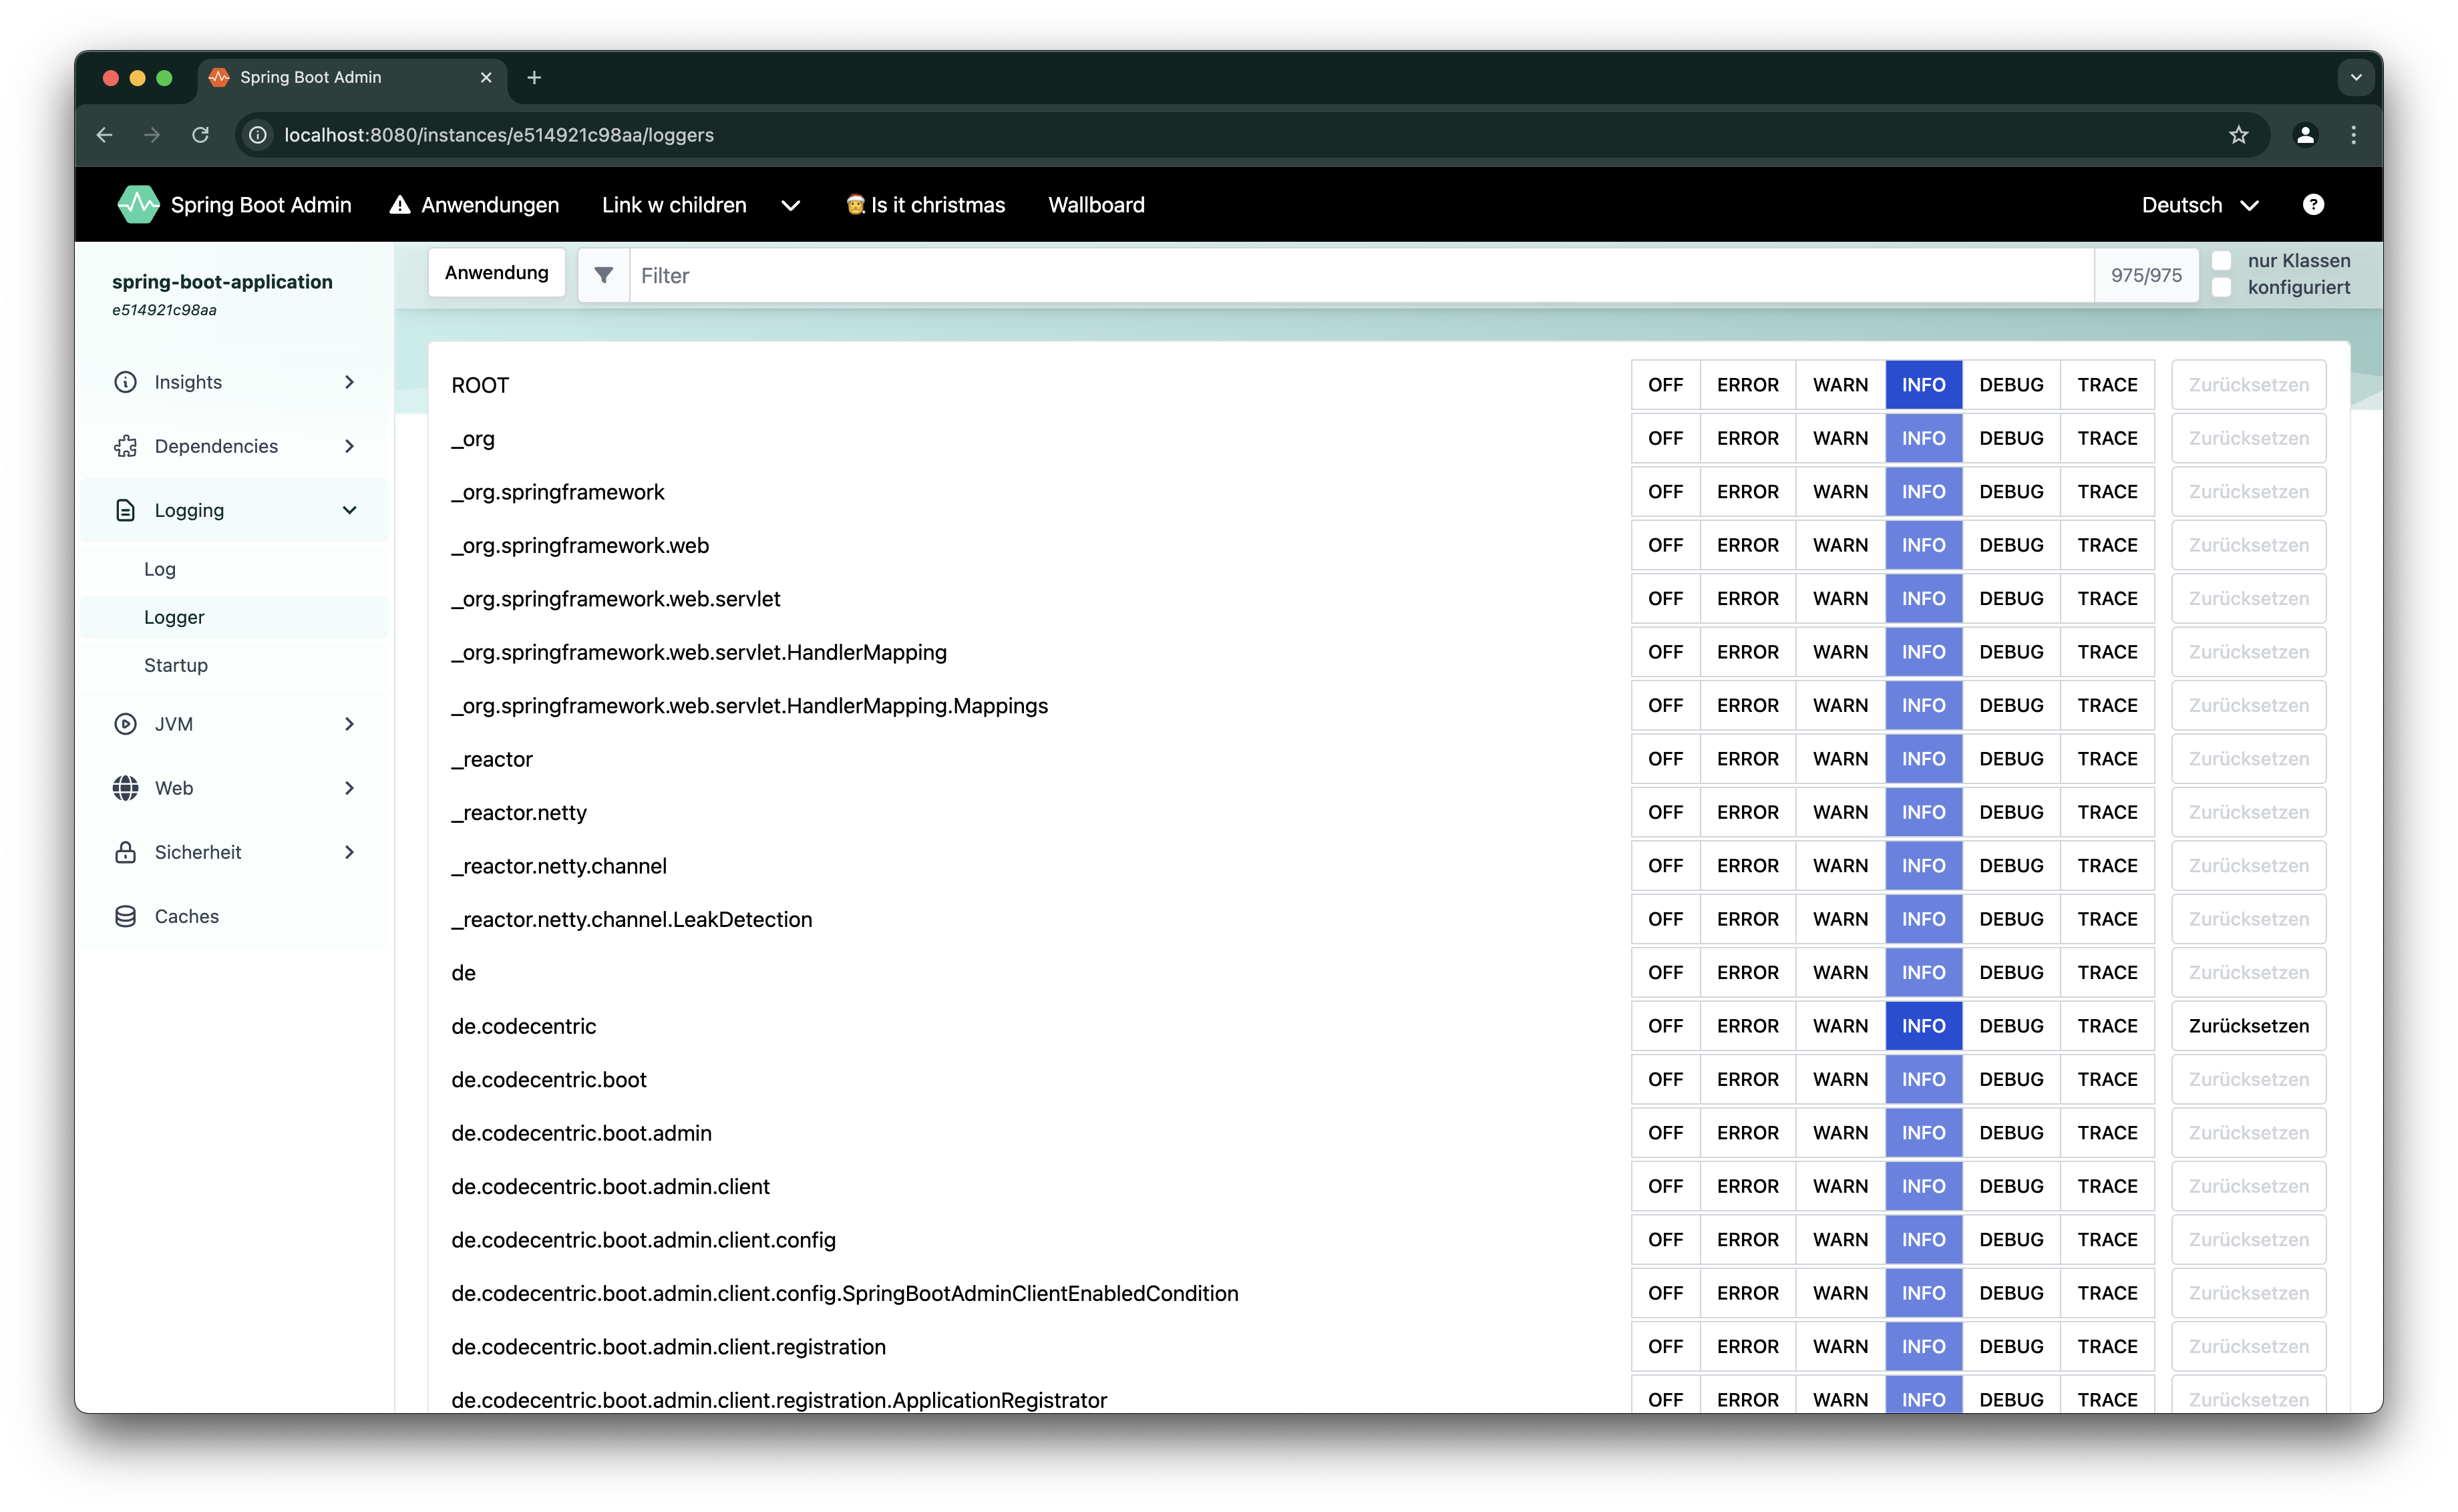This screenshot has width=2458, height=1512.
Task: Toggle DEBUG level for ROOT logger
Action: 2012,384
